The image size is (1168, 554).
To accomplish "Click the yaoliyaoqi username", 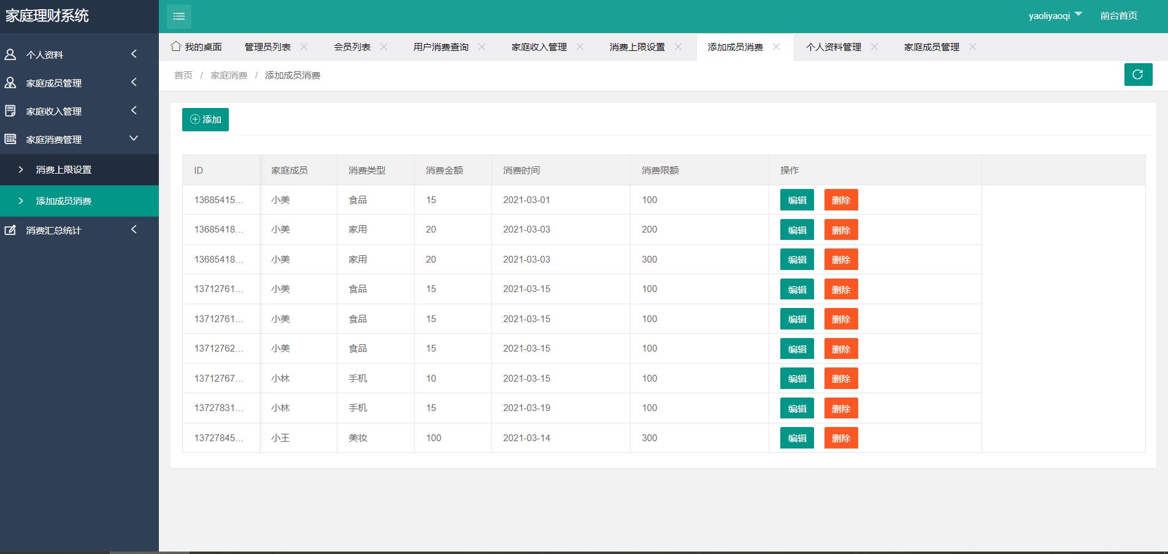I will (x=1049, y=16).
